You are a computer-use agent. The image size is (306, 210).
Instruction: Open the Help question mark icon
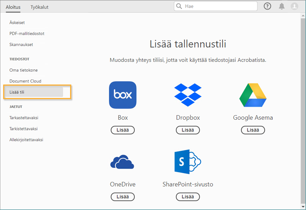267,6
